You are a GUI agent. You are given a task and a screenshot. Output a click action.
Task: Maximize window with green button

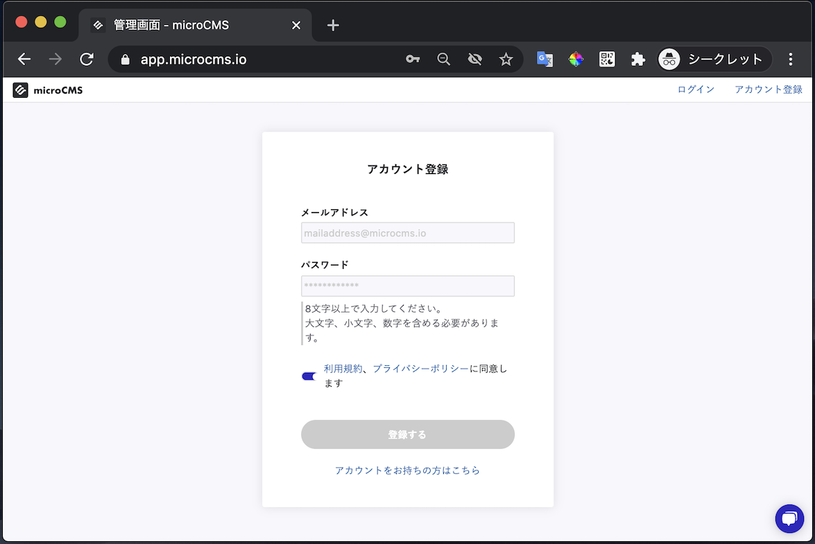(60, 21)
